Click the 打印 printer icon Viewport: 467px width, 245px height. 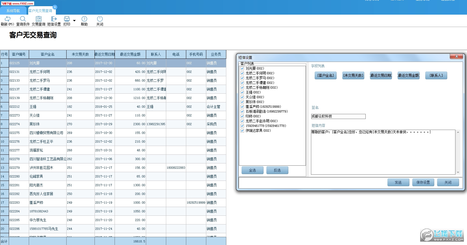click(67, 19)
